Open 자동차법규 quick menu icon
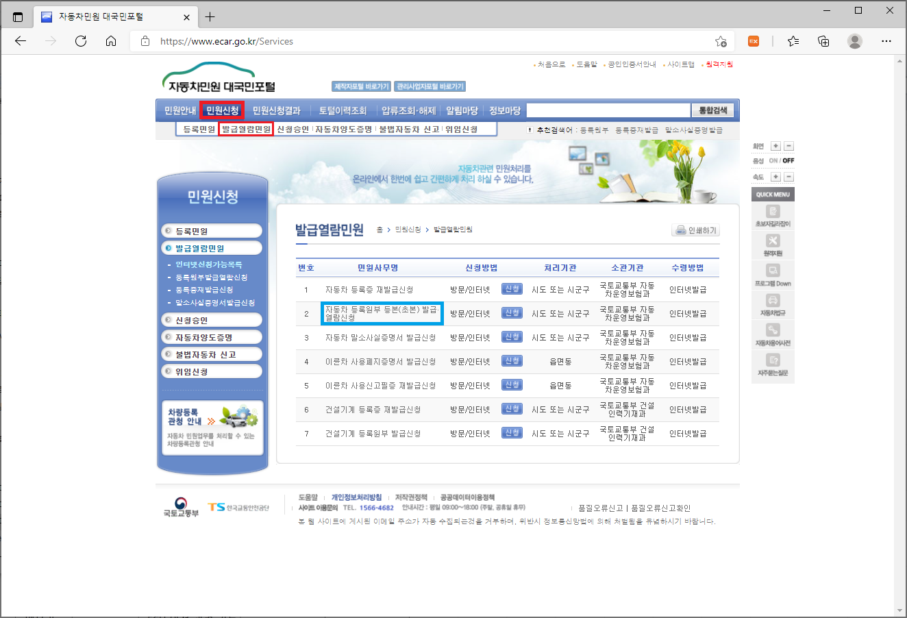This screenshot has height=618, width=907. tap(773, 305)
